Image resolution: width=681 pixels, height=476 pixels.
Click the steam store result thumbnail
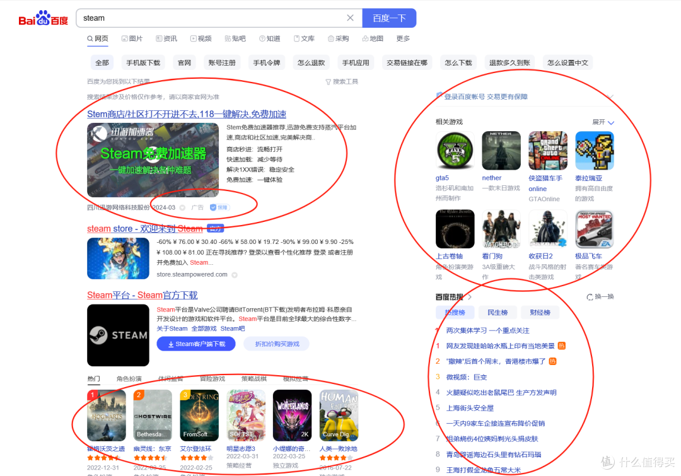coord(118,258)
